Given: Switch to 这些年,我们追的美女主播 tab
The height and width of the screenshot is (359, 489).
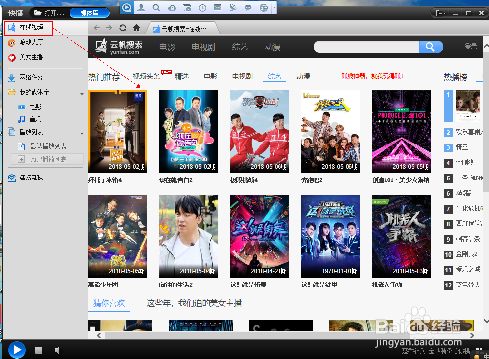Looking at the screenshot, I should [x=194, y=303].
